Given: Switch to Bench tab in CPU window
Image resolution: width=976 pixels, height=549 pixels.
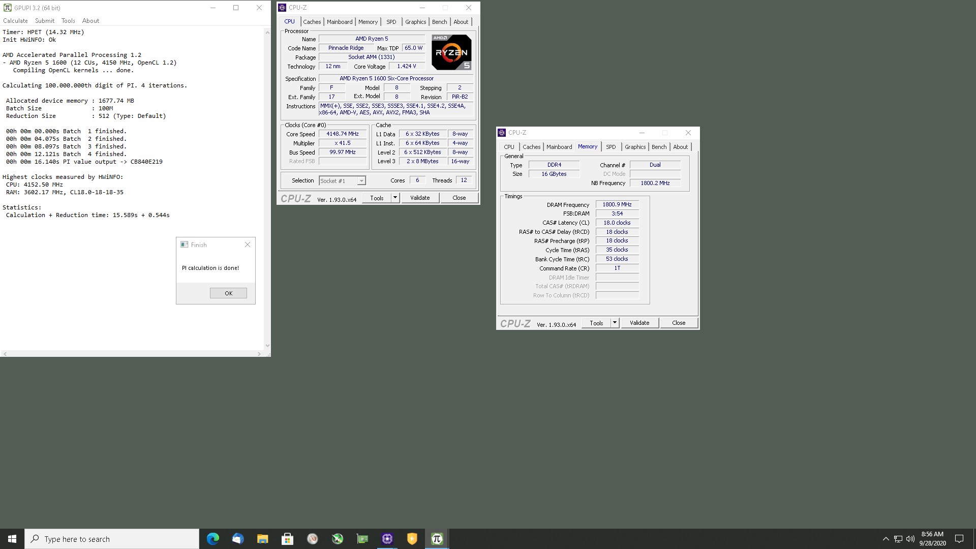Looking at the screenshot, I should 440,22.
